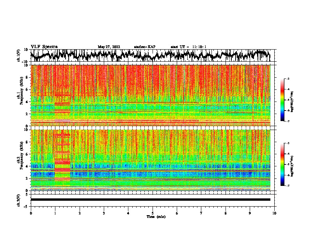Click the "ch.1(V)" axis label
This screenshot has height=239, width=309.
point(18,56)
